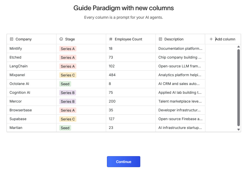The width and height of the screenshot is (247, 174).
Task: Click the text icon in Company header
Action: [12, 39]
